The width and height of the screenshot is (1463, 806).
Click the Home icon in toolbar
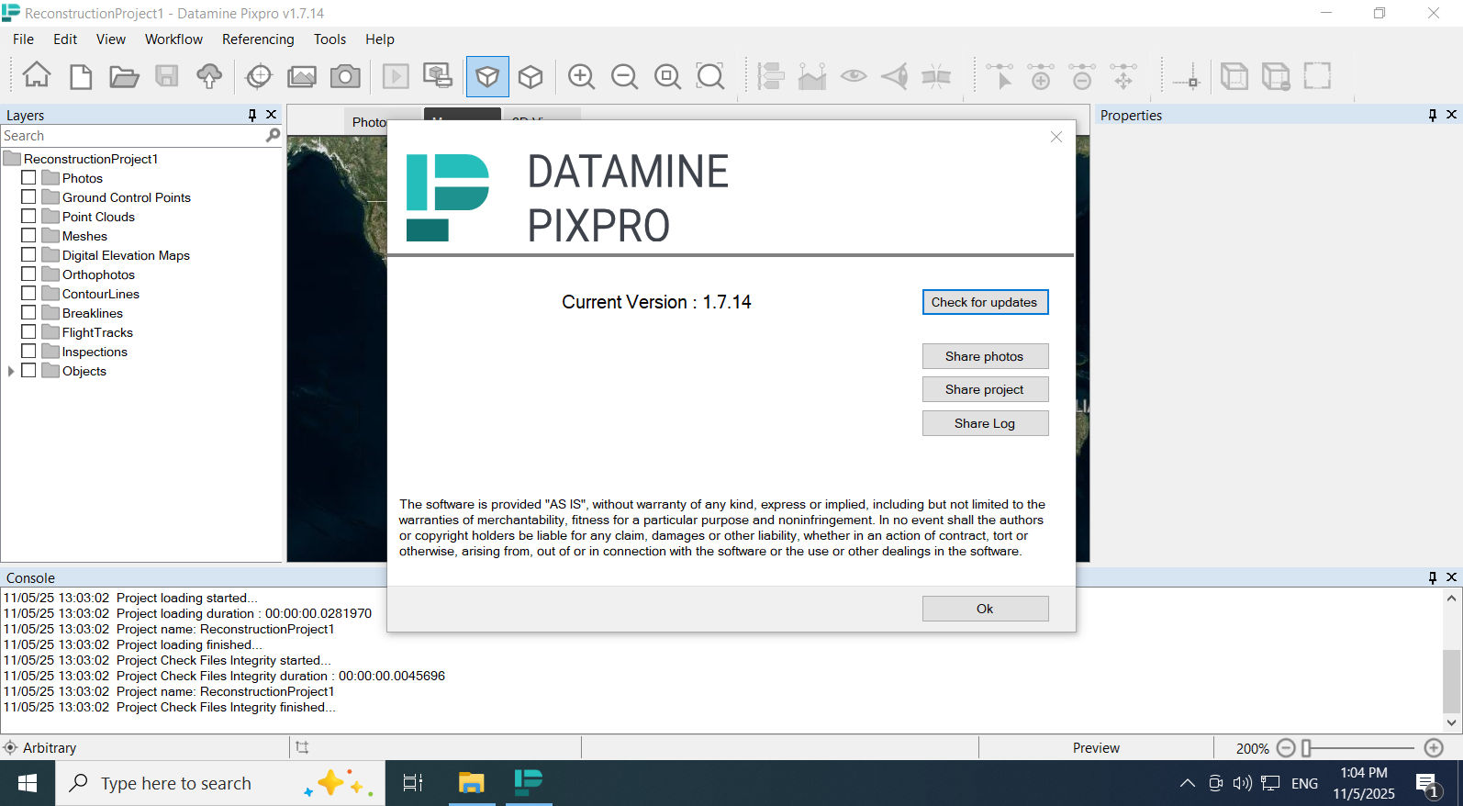37,75
